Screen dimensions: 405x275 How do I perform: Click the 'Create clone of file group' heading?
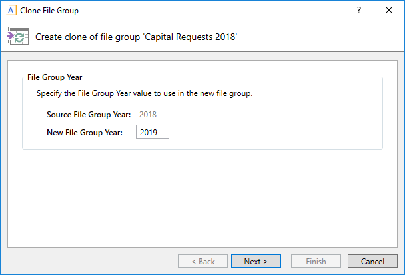137,37
